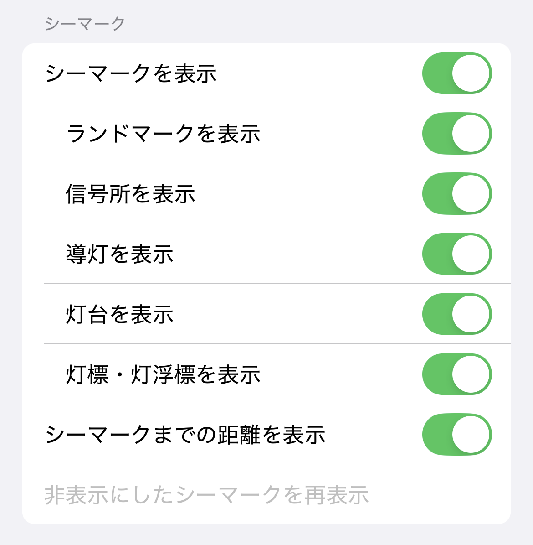Tap the 導灯を表示 text label

119,254
